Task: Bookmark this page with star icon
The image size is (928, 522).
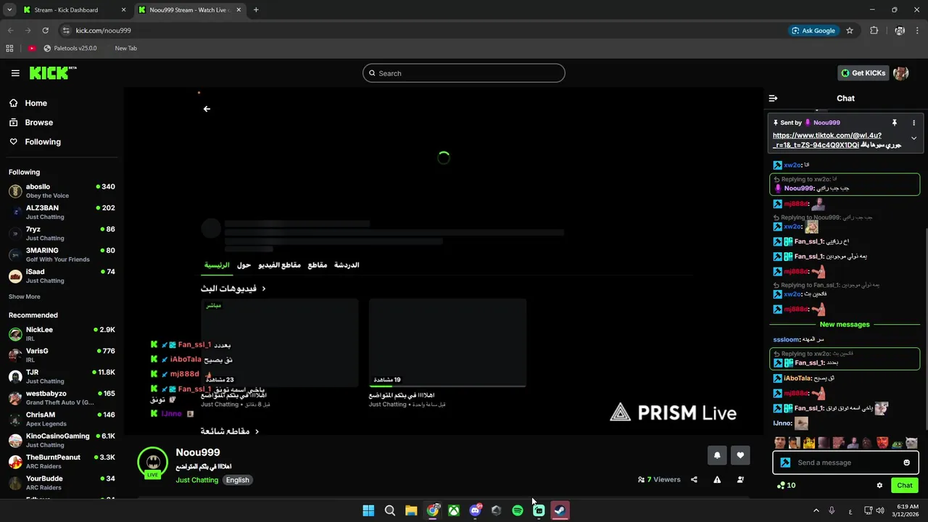Action: coord(850,30)
